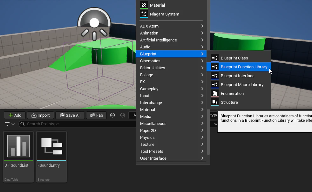The image size is (312, 192).
Task: Click the Import button
Action: tap(40, 115)
